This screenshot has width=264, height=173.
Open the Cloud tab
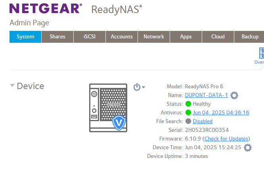point(218,37)
